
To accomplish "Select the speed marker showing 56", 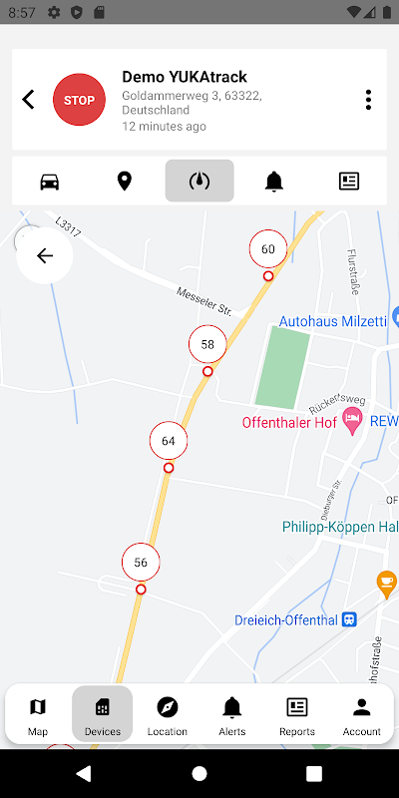I will tap(141, 563).
